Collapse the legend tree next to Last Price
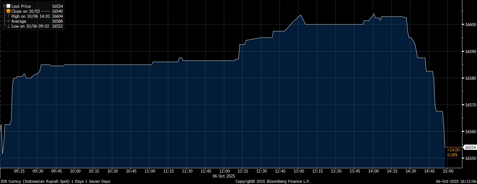Screen dimensions: 477x184 [x=4, y=6]
